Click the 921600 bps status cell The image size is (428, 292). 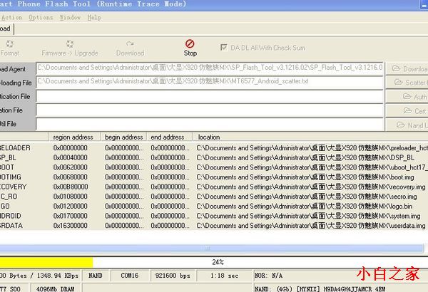tap(173, 276)
